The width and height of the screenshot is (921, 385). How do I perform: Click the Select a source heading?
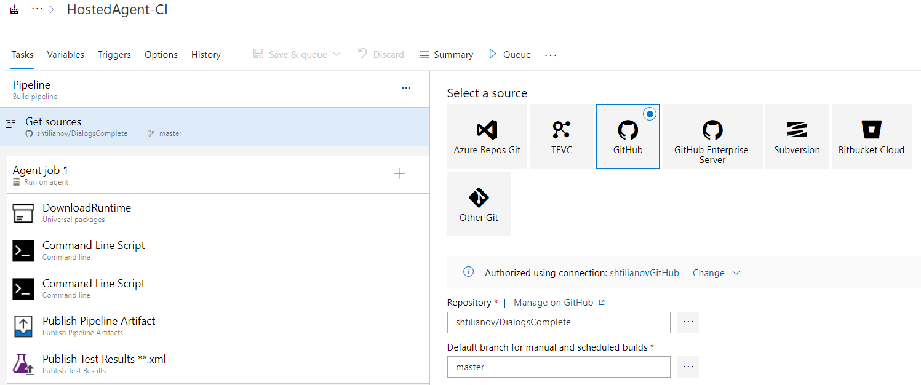(487, 93)
